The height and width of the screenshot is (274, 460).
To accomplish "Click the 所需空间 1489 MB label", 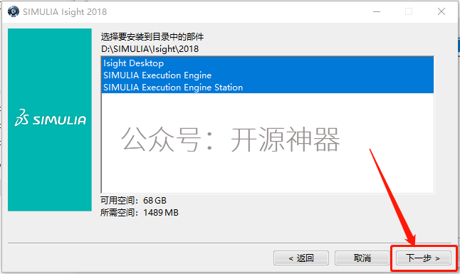I will (140, 212).
